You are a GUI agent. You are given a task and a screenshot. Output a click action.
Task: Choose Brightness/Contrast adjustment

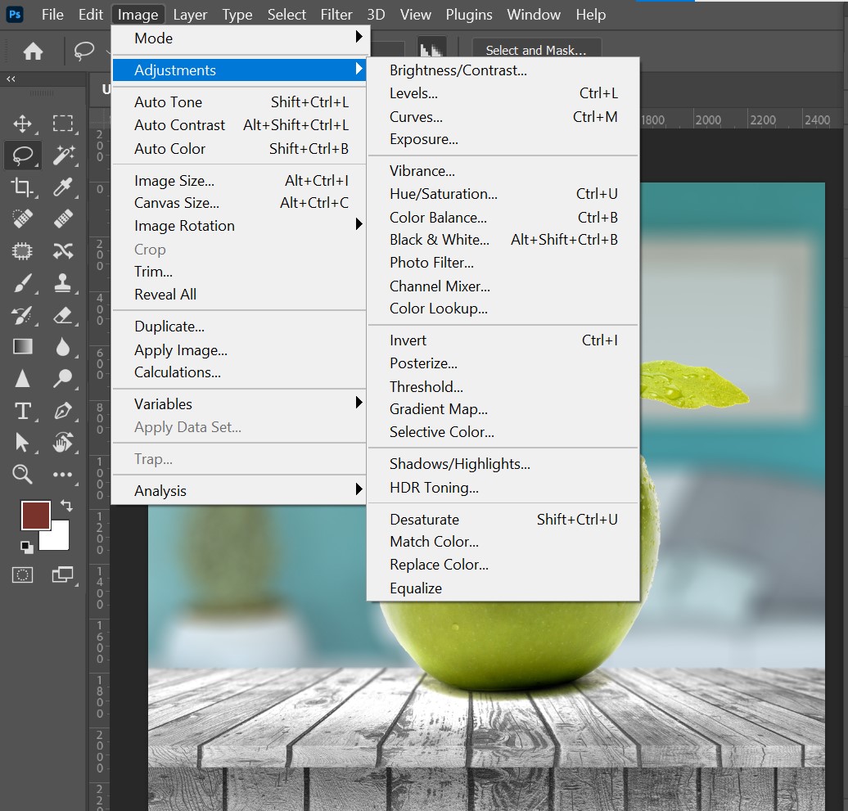tap(503, 70)
